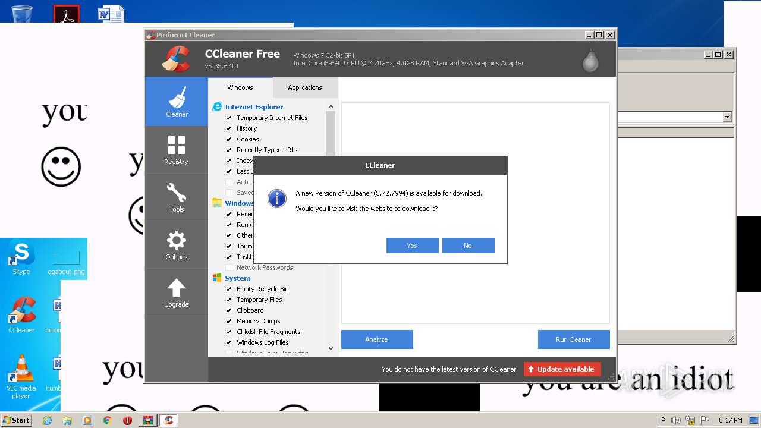761x428 pixels.
Task: Uncheck Windows Log Files
Action: pos(229,342)
